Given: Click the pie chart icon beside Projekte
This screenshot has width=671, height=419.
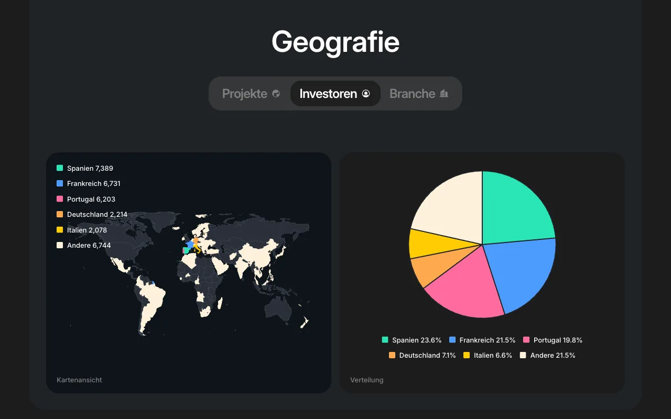Looking at the screenshot, I should tap(276, 94).
